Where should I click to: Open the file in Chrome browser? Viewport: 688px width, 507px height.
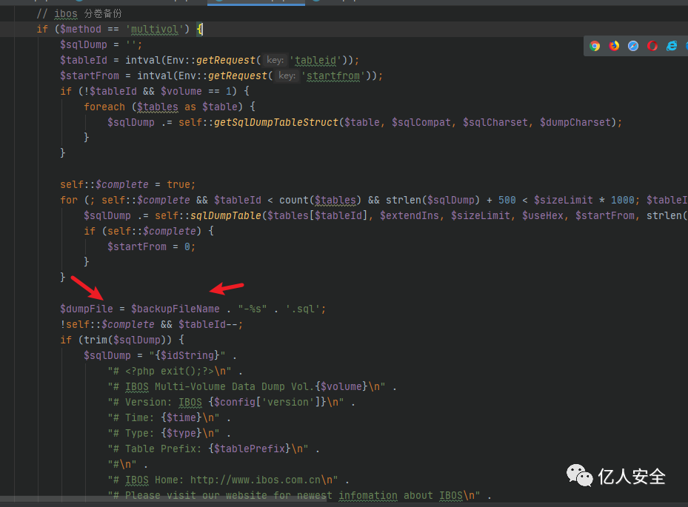click(x=595, y=46)
